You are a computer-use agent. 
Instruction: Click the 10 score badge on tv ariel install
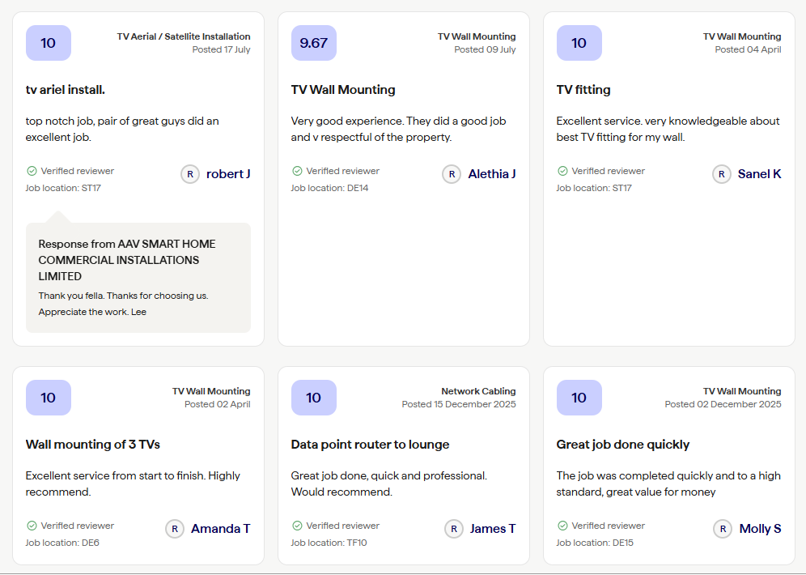pyautogui.click(x=49, y=43)
